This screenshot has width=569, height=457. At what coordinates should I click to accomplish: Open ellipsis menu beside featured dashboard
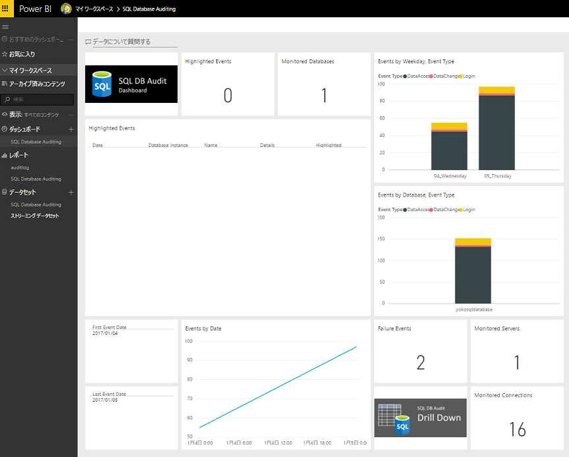[71, 39]
